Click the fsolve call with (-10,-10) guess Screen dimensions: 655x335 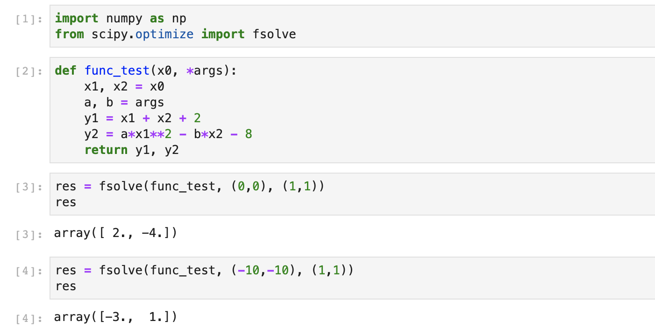204,270
